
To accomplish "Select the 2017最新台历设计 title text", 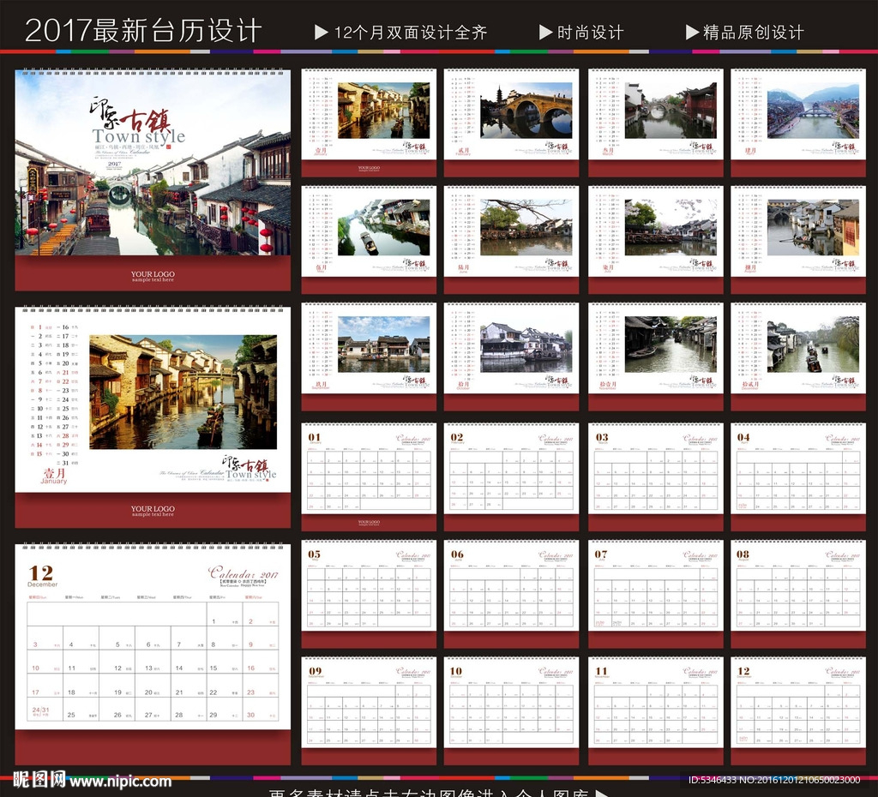I will point(143,31).
